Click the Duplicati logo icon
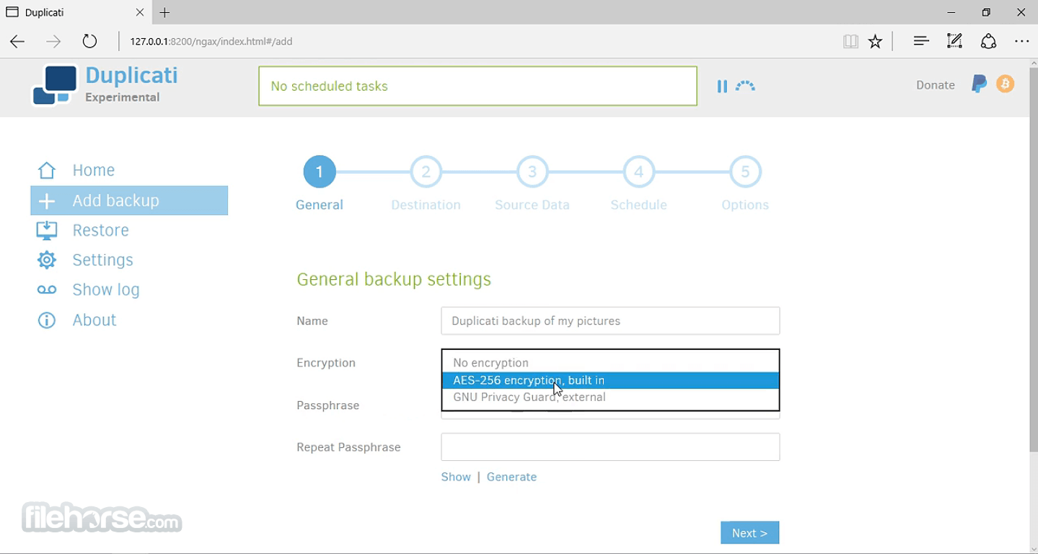This screenshot has width=1038, height=554. [55, 85]
